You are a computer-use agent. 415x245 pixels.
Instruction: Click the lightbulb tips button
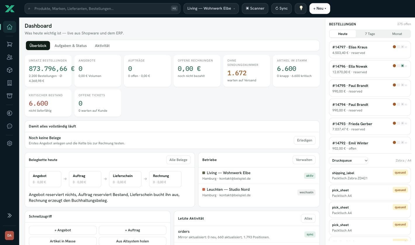tap(301, 8)
